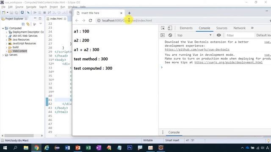Open the New wizard dropdown arrow
Screen dimensions: 271x152
(x=8, y=13)
